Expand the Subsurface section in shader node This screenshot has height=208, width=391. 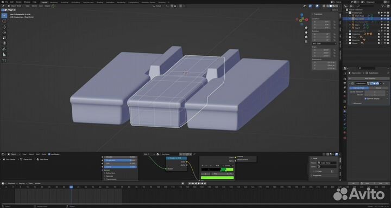pyautogui.click(x=110, y=173)
